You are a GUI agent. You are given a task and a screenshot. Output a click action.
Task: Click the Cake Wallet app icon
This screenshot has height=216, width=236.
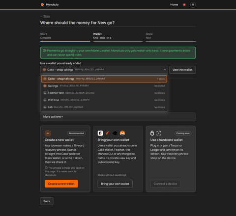pos(100,133)
